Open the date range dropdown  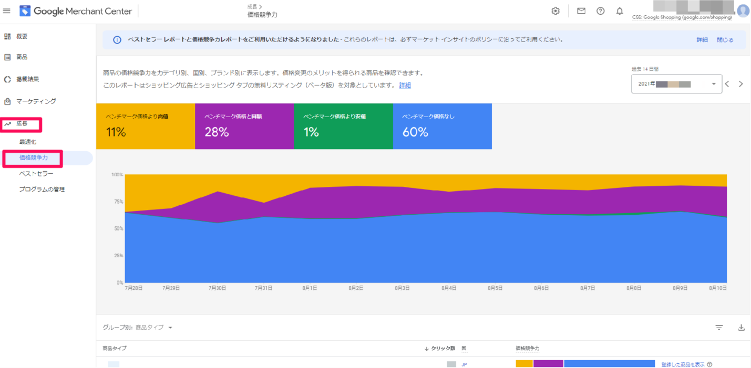click(x=676, y=84)
